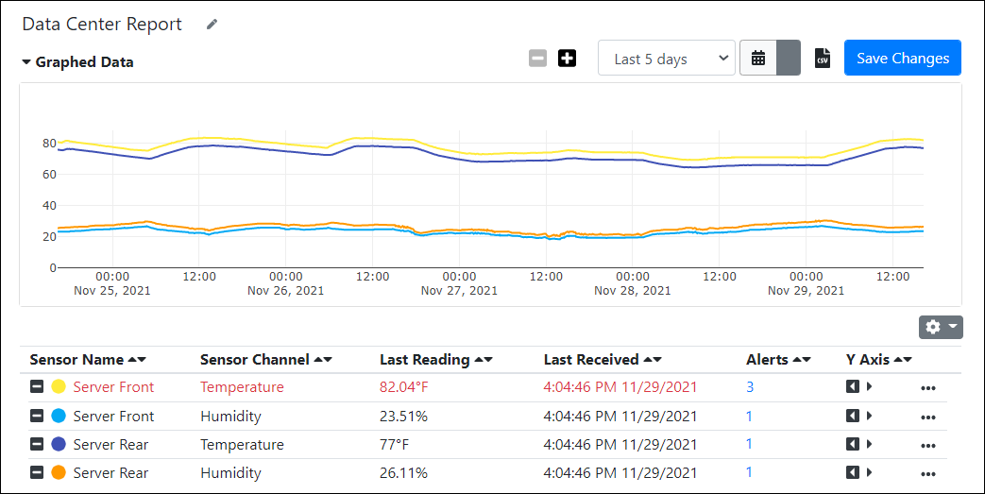
Task: Click yellow color swatch for Server Front
Action: (x=59, y=386)
